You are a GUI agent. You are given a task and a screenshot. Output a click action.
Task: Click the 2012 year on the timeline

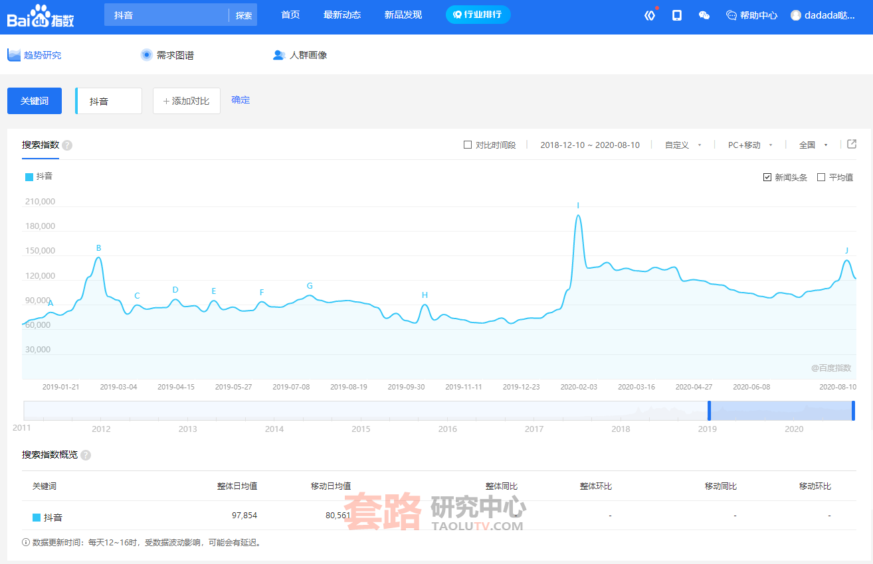click(101, 429)
